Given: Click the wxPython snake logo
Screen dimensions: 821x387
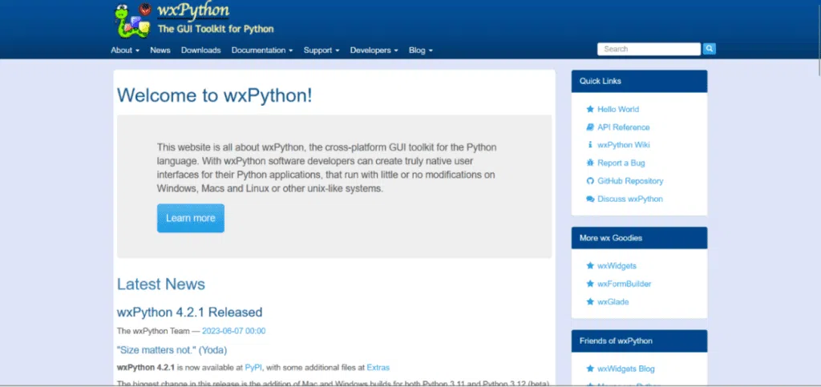Looking at the screenshot, I should tap(131, 20).
